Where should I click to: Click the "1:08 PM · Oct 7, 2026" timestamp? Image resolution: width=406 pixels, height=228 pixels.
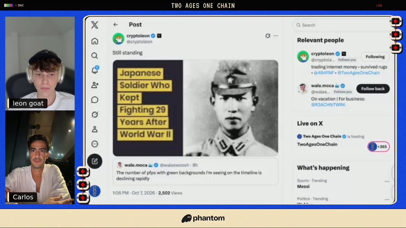134,193
